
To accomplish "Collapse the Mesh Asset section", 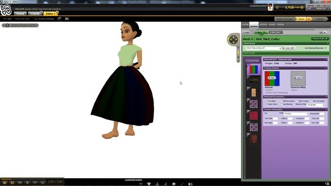I will [x=327, y=43].
